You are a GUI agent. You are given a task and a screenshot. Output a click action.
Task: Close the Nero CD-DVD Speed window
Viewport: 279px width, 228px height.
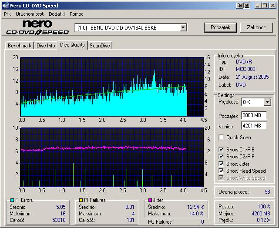pos(273,6)
